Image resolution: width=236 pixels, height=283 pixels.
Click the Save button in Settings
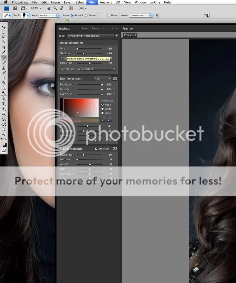[x=84, y=29]
